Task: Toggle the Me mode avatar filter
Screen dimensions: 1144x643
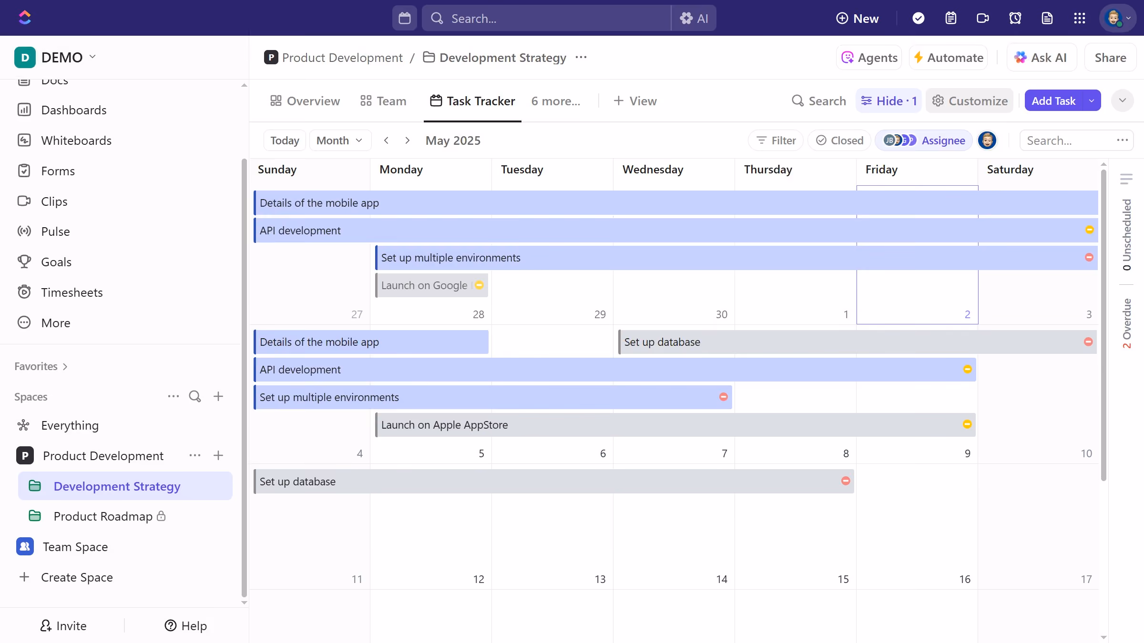Action: tap(987, 141)
